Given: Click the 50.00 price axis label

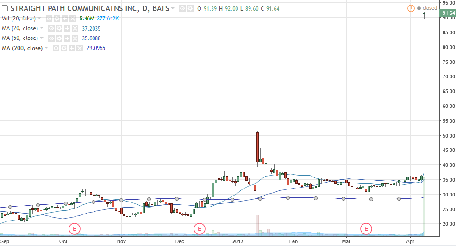Looking at the screenshot, I should [x=449, y=136].
